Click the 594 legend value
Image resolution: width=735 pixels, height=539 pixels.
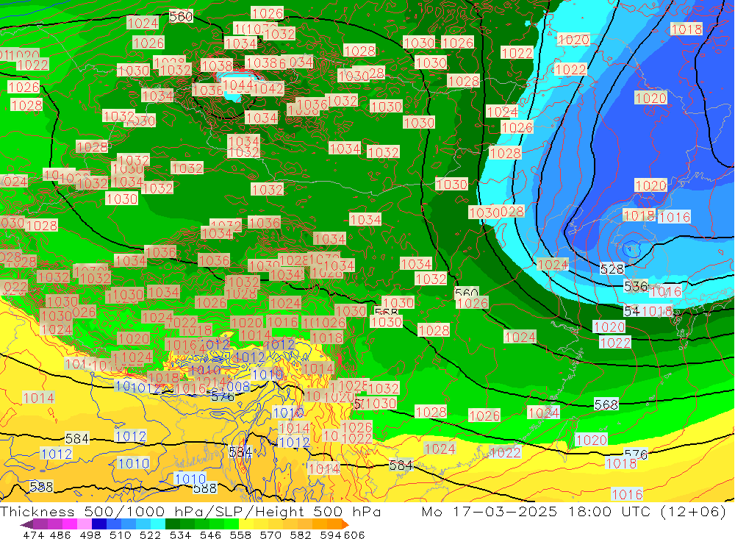331,535
